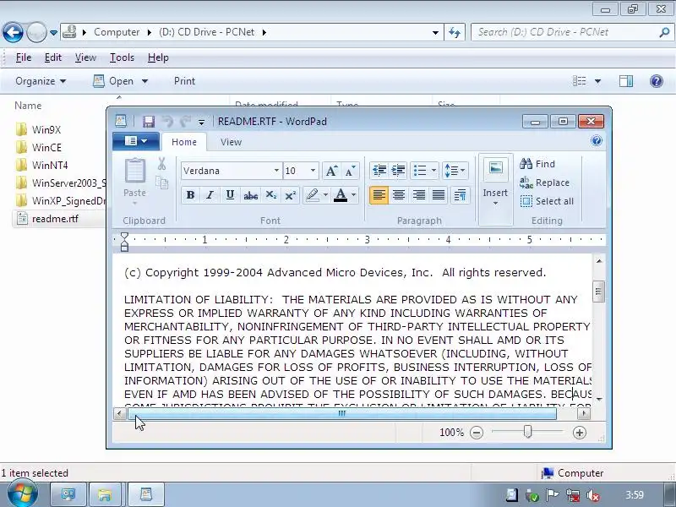This screenshot has height=507, width=676.
Task: Open the Tools menu in Explorer
Action: (x=122, y=57)
